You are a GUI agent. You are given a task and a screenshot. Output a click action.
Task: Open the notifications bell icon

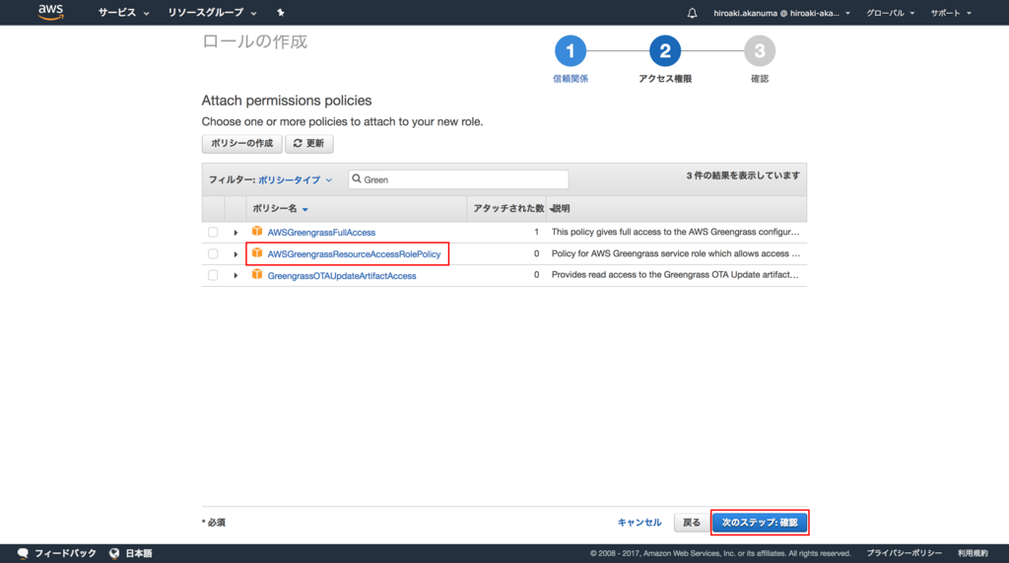pos(692,13)
